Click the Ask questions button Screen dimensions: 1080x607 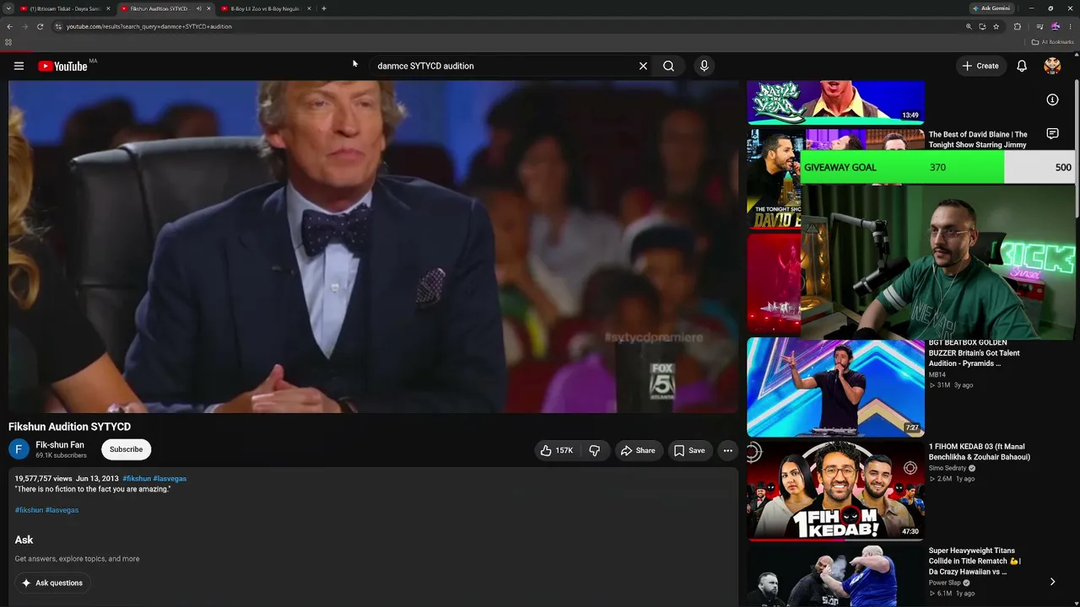click(52, 583)
